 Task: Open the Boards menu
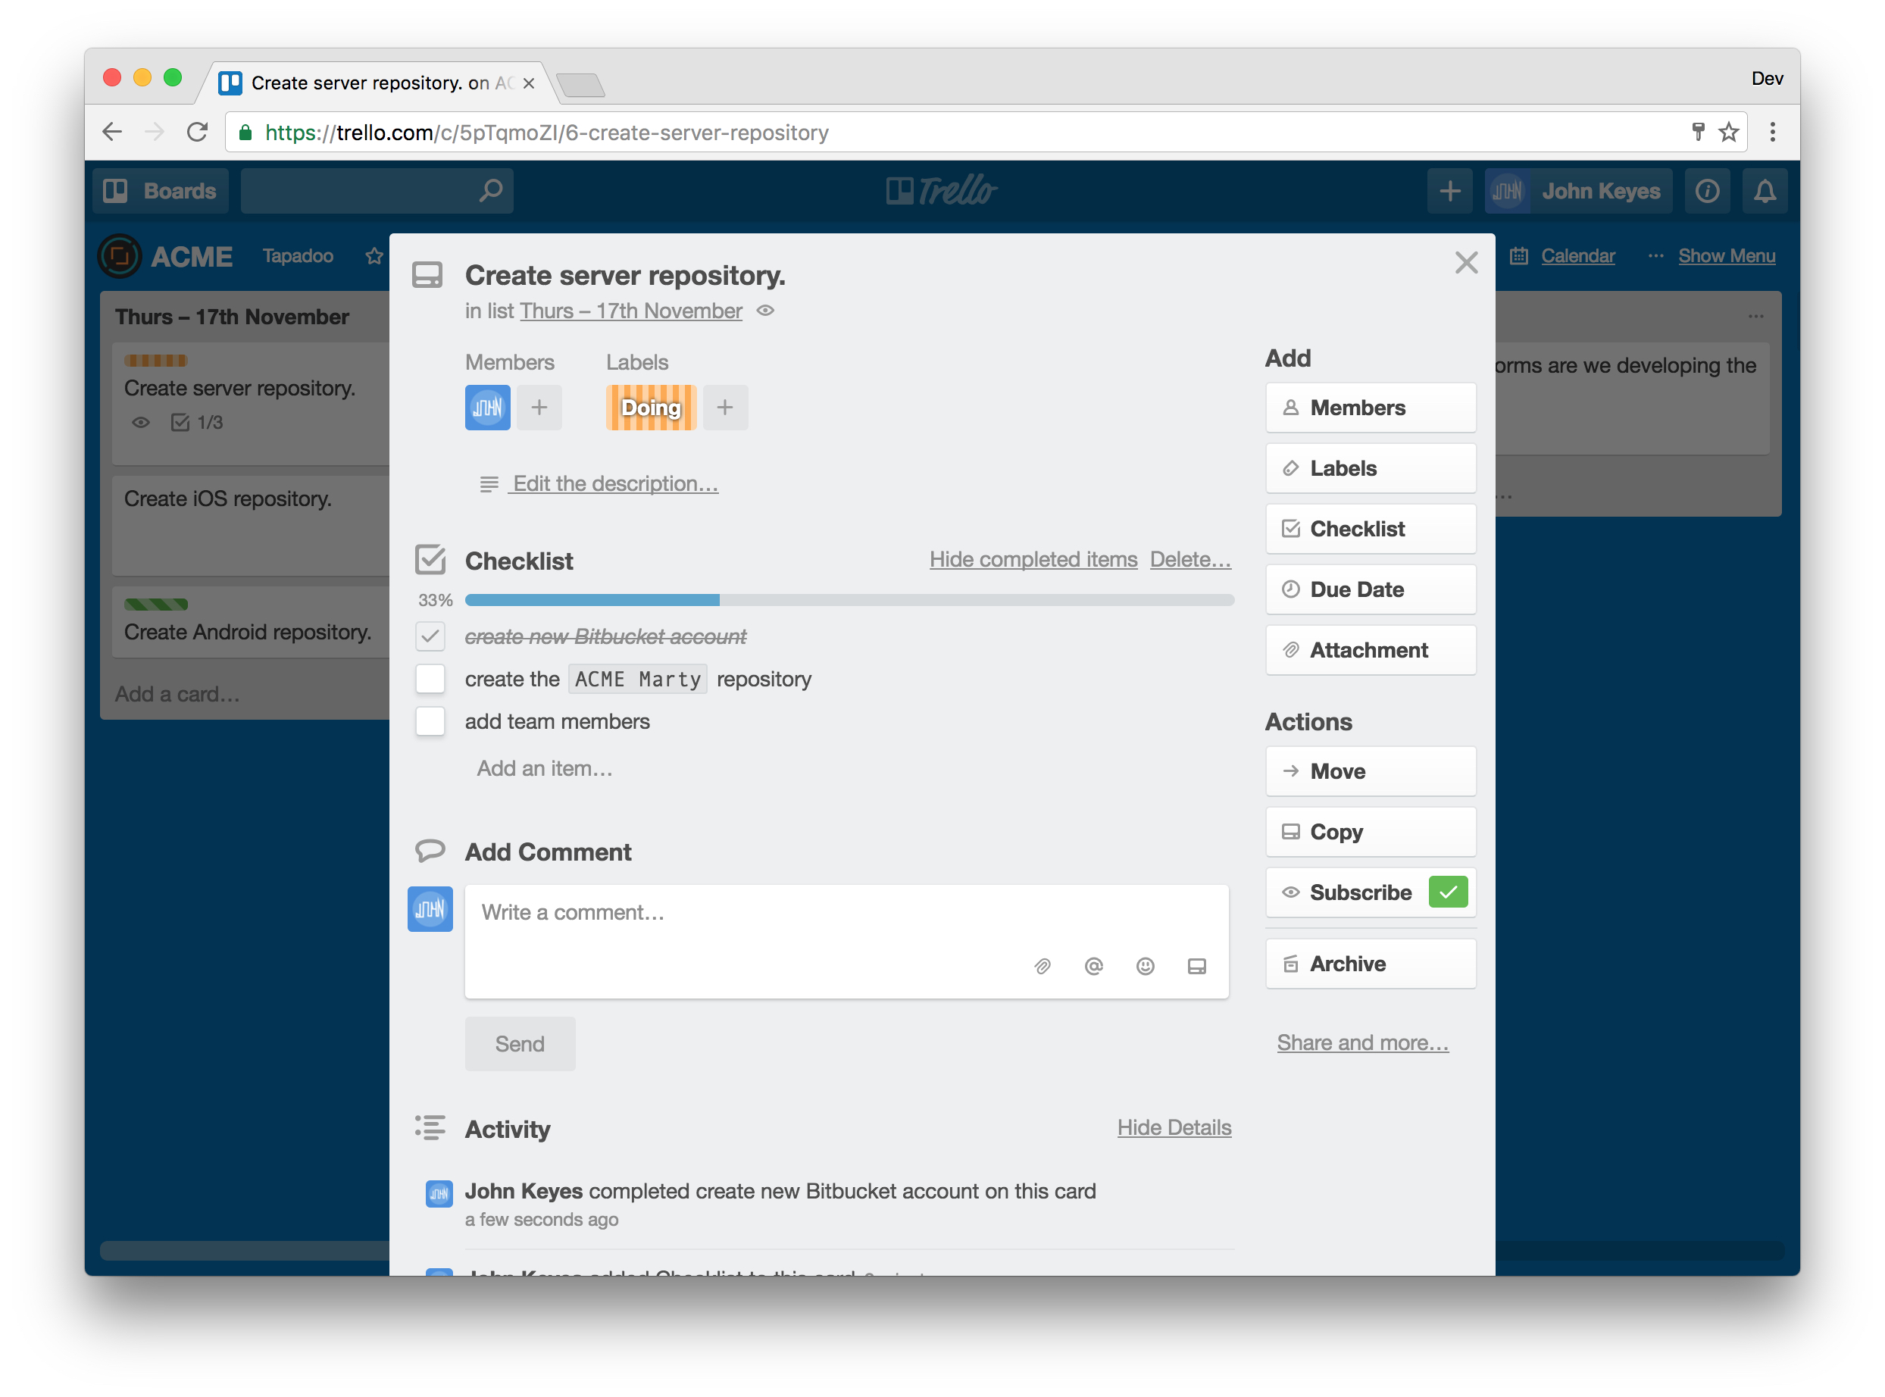pos(161,191)
